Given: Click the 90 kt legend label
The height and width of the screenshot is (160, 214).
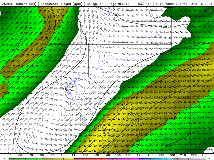Looking at the screenshot, I should pyautogui.click(x=53, y=155).
